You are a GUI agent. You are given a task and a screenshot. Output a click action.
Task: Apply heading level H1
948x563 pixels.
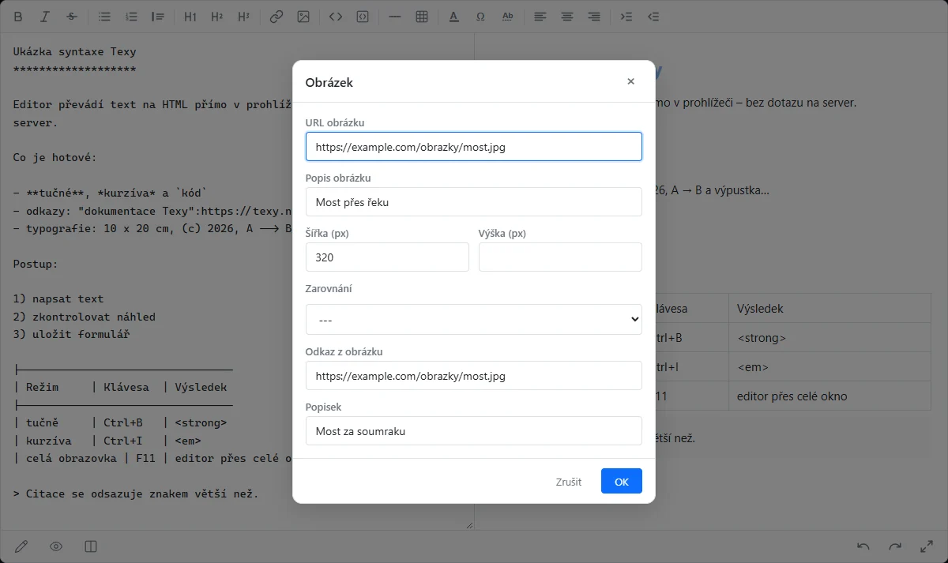[x=190, y=16]
